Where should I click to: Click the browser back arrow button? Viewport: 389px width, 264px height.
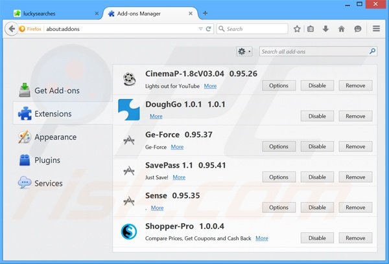(x=12, y=29)
